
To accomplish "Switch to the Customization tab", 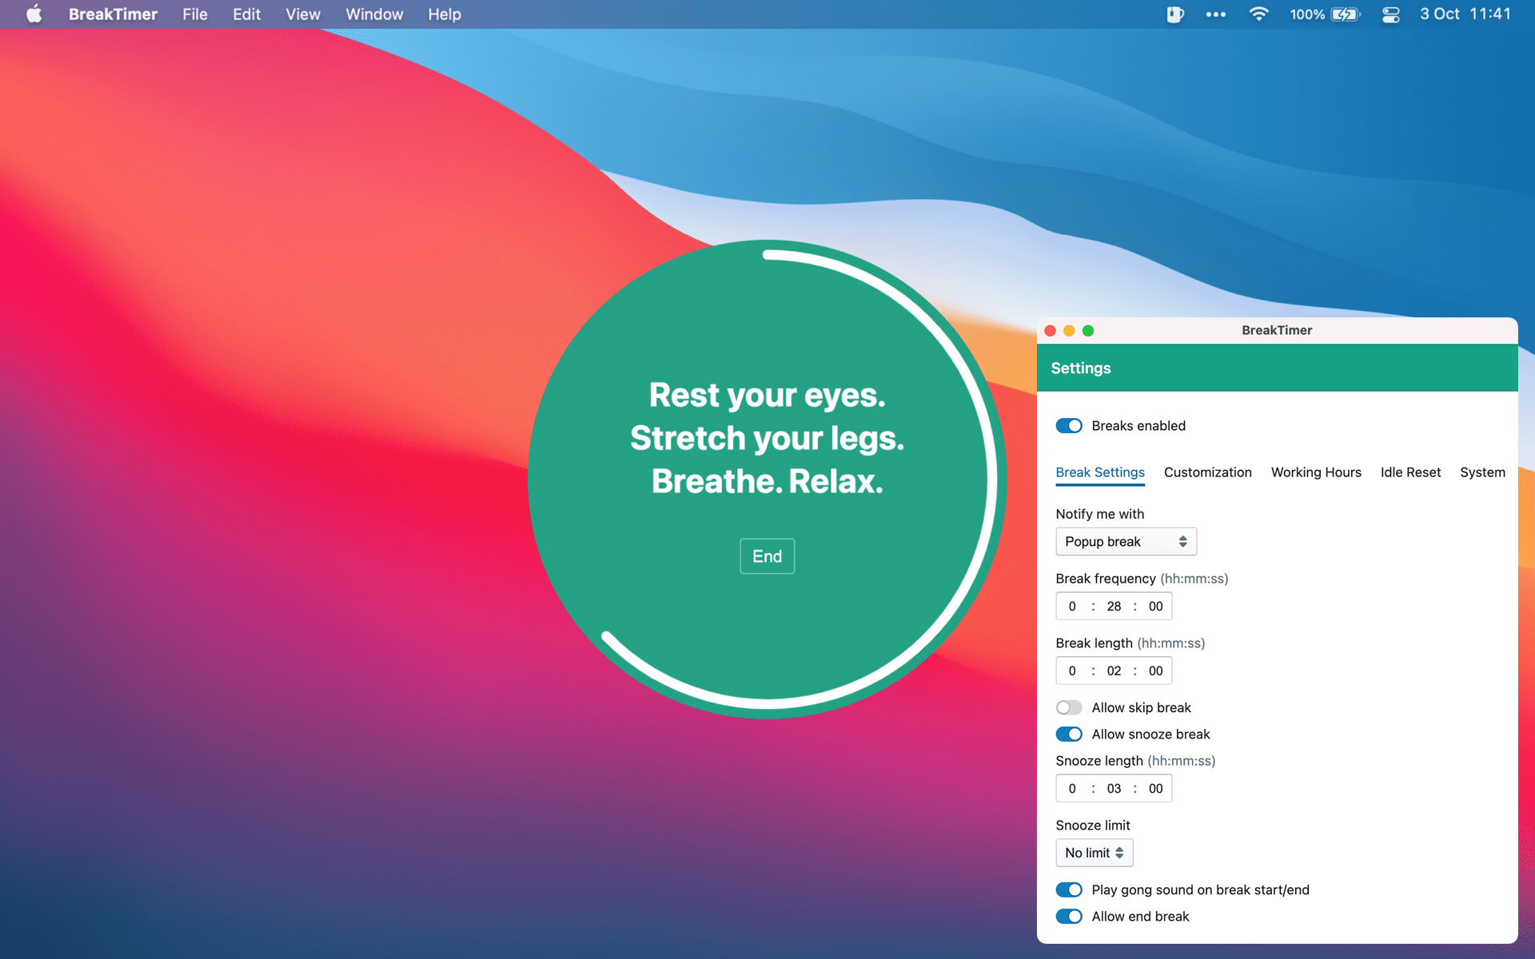I will [1207, 472].
